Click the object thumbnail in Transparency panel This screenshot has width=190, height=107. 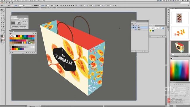[x=13, y=23]
